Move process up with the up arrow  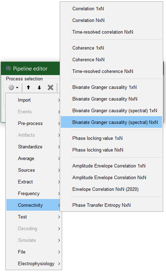tap(28, 87)
